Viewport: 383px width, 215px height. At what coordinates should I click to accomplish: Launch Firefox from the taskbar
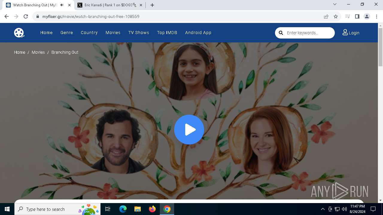click(152, 209)
